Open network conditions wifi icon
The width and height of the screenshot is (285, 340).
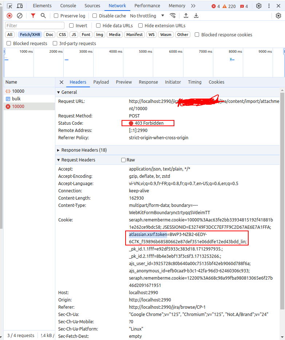(x=173, y=16)
